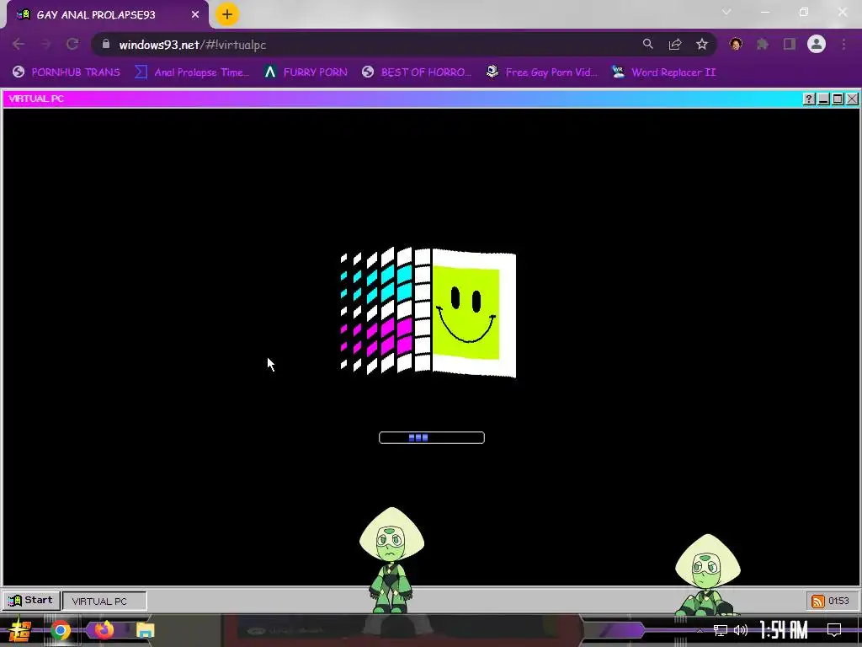Open the avatar extension icon in toolbar
Image resolution: width=862 pixels, height=647 pixels.
[736, 45]
